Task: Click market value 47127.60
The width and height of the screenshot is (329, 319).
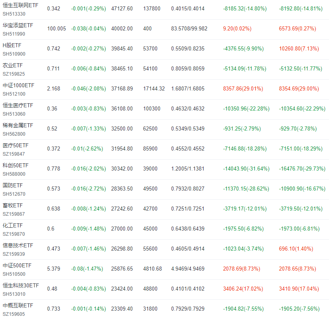Action: (x=122, y=8)
